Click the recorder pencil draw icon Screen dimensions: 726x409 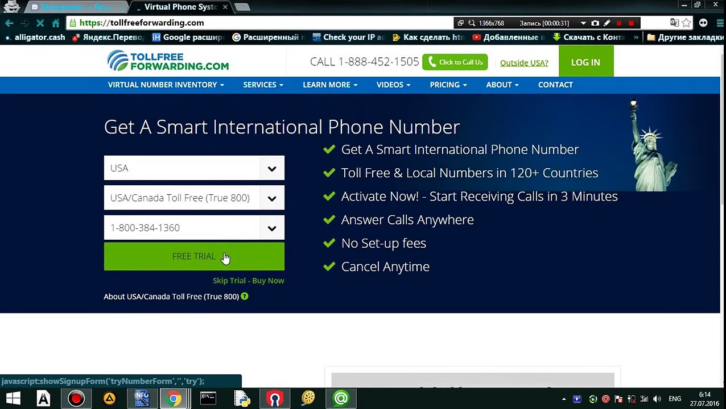[x=607, y=23]
